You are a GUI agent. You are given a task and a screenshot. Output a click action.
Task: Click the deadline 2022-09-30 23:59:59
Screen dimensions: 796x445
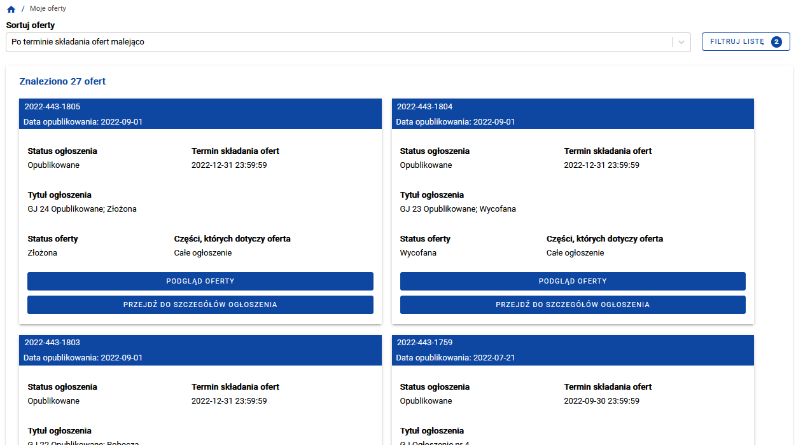(x=601, y=401)
